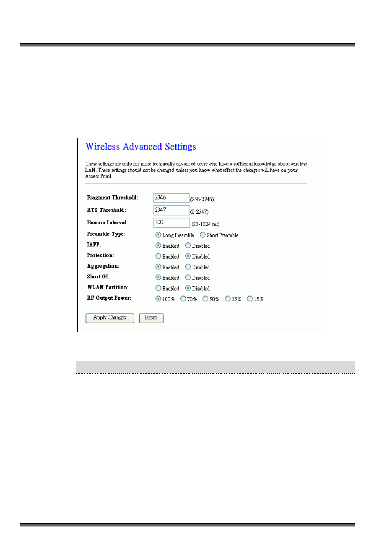Image resolution: width=382 pixels, height=554 pixels.
Task: Select Long Preamble radio button
Action: pos(158,235)
